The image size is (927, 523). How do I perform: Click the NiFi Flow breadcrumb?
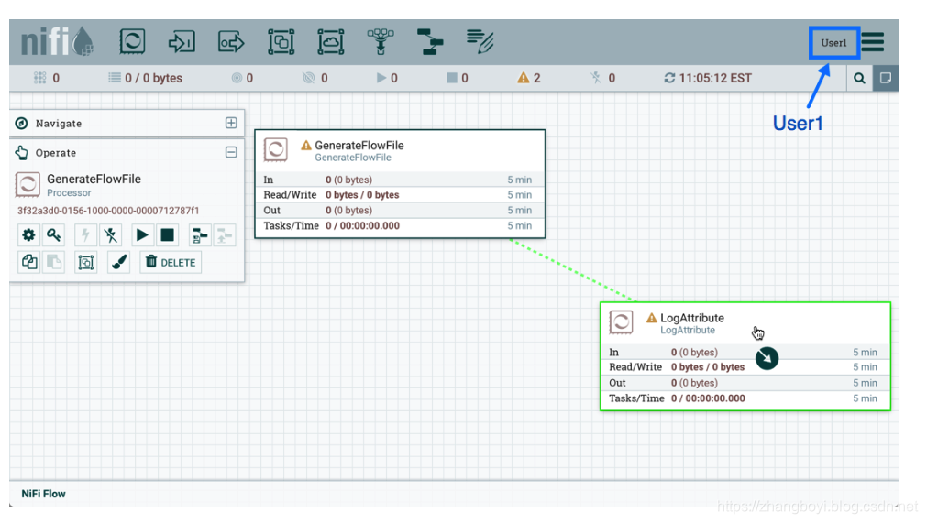44,494
